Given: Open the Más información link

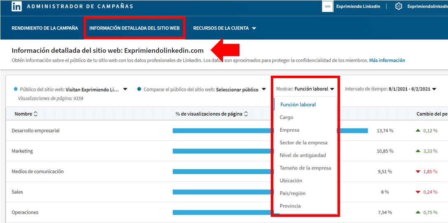Looking at the screenshot, I should (x=387, y=60).
